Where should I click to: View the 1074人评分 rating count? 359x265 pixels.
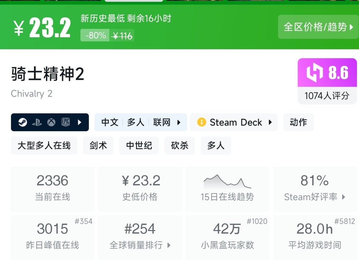pos(327,96)
